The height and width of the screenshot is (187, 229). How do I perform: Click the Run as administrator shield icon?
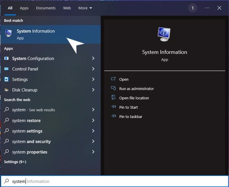coord(113,88)
